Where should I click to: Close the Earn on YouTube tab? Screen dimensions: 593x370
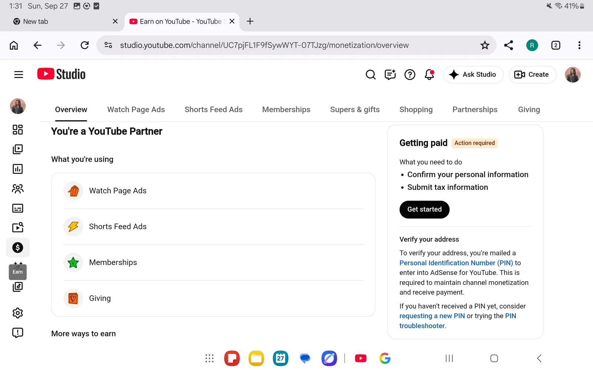point(232,21)
